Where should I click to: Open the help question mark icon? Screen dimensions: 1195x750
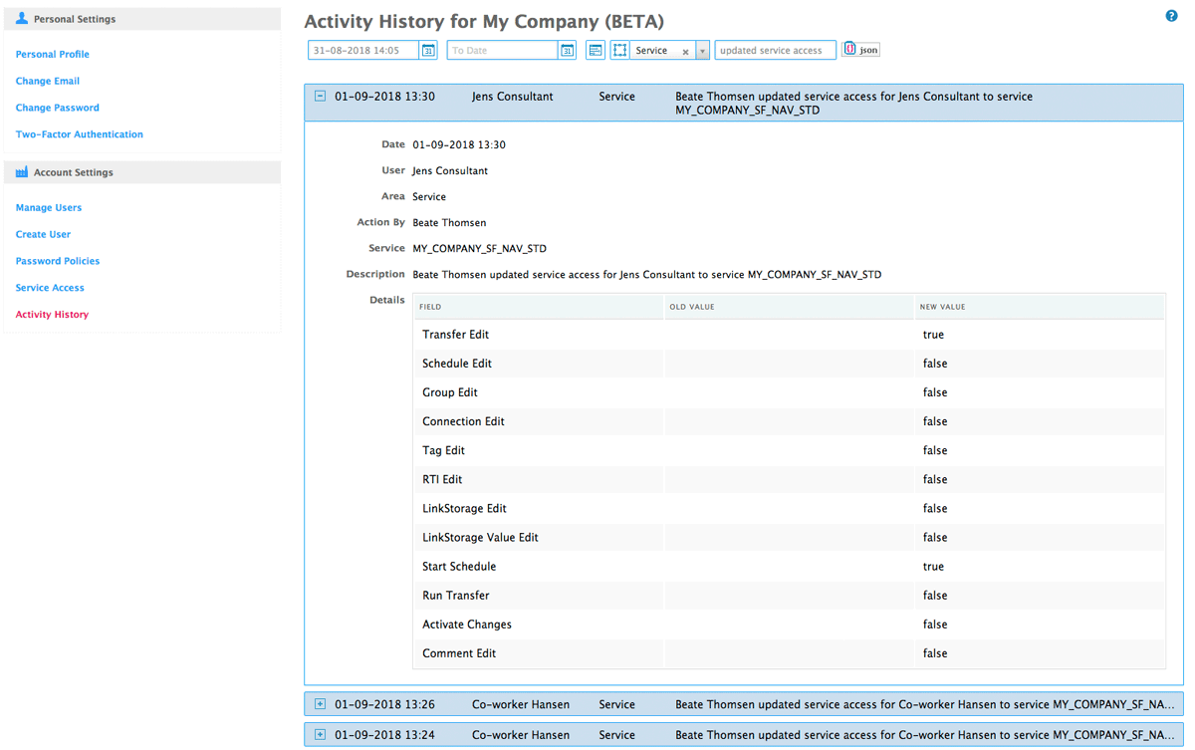pyautogui.click(x=1171, y=16)
